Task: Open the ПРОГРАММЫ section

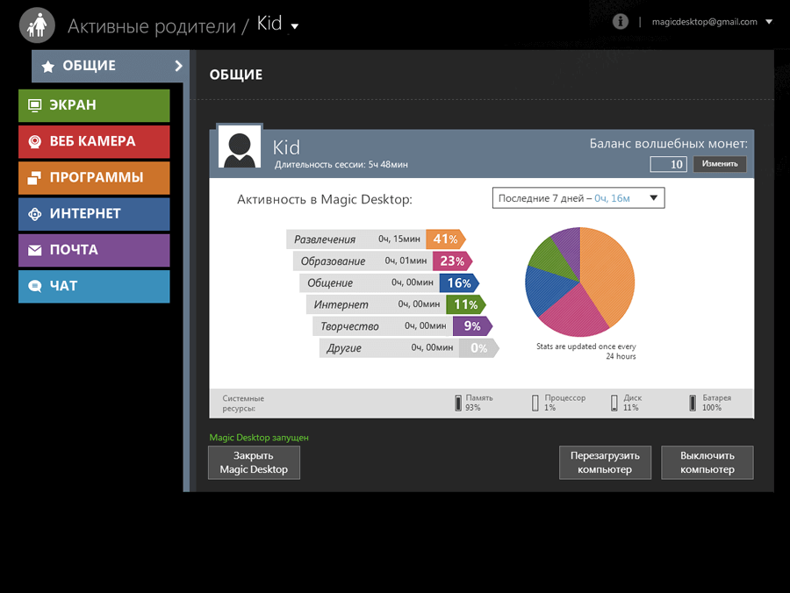Action: [94, 178]
